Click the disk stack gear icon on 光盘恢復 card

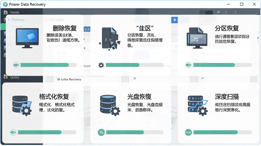110,105
